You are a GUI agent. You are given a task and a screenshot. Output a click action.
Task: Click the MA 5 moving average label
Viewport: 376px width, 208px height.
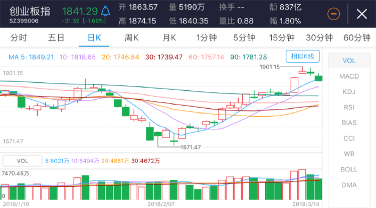tap(31, 57)
